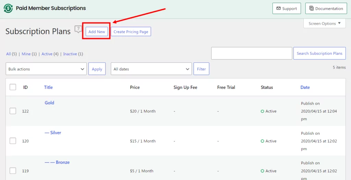351x180 pixels.
Task: Sort the table by Date column
Action: click(x=305, y=87)
